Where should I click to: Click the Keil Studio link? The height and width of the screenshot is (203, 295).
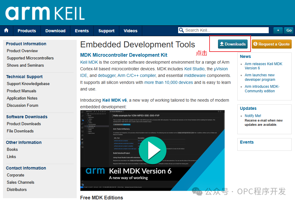pyautogui.click(x=194, y=69)
